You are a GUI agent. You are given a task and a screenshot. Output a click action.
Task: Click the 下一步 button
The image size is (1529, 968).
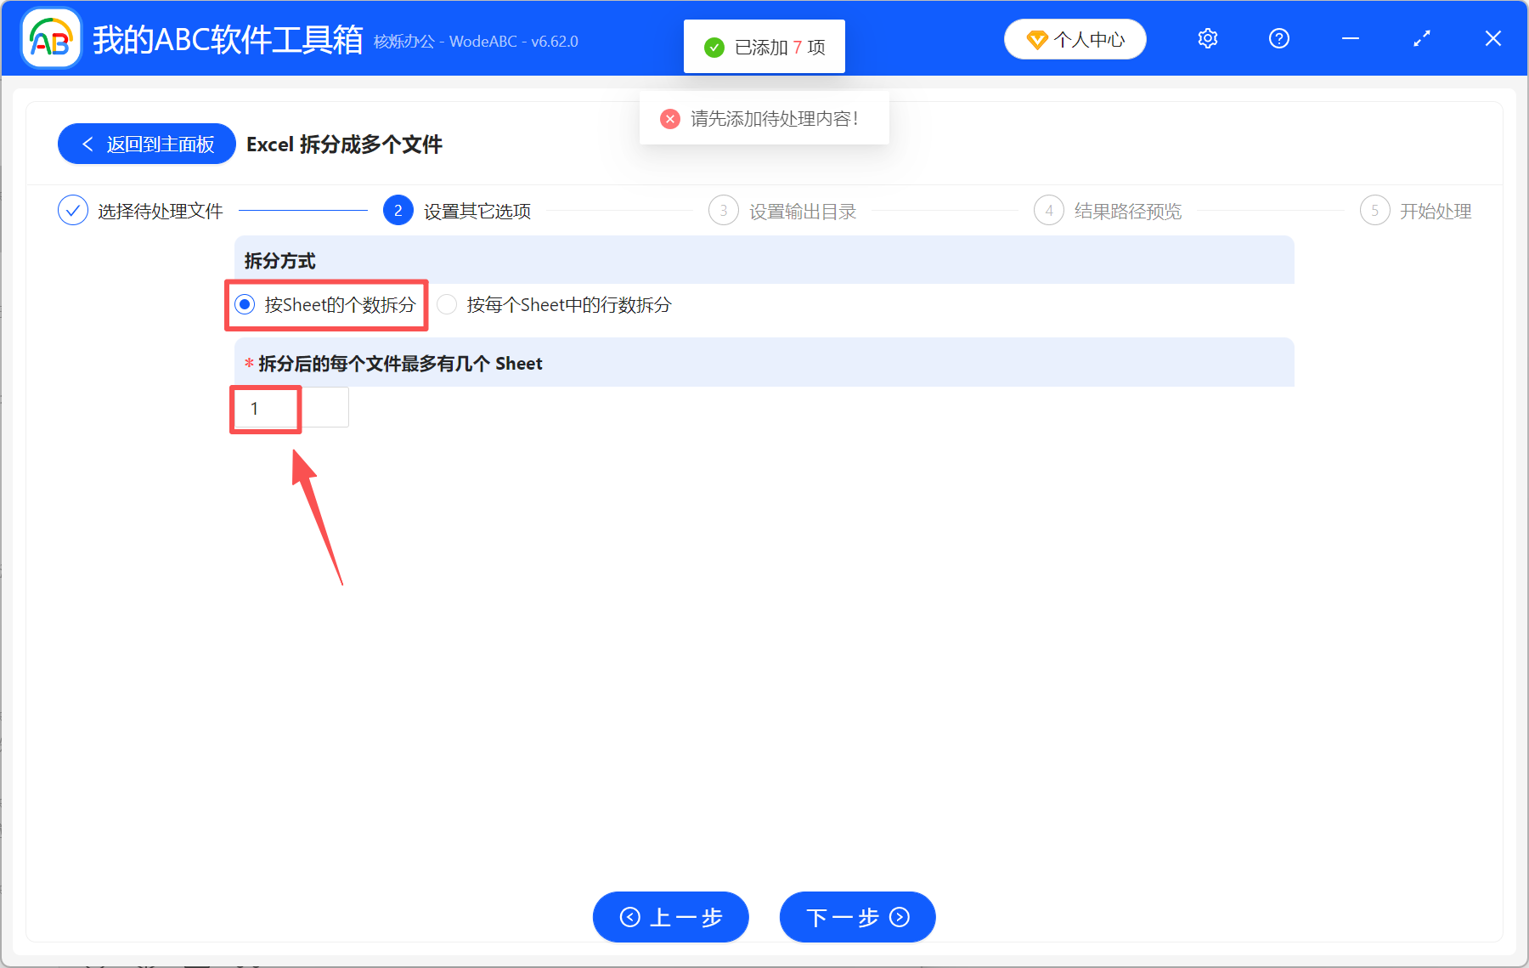point(856,917)
